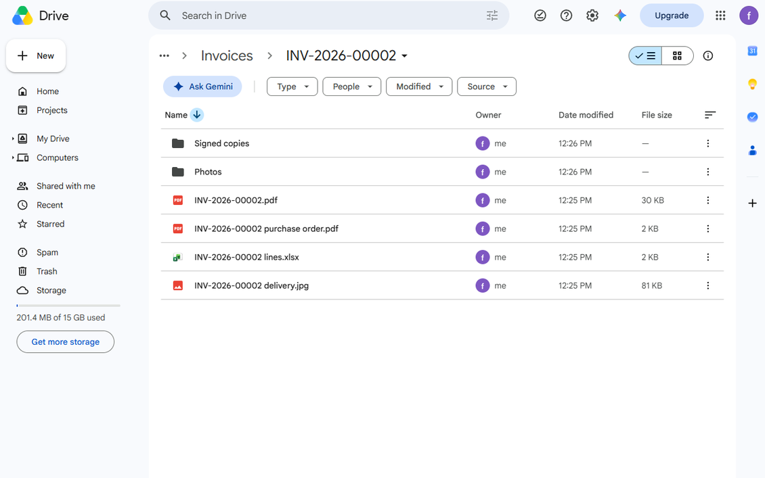Image resolution: width=765 pixels, height=478 pixels.
Task: Select the INV-2026-00002 lines.xlsx file name
Action: click(x=246, y=257)
